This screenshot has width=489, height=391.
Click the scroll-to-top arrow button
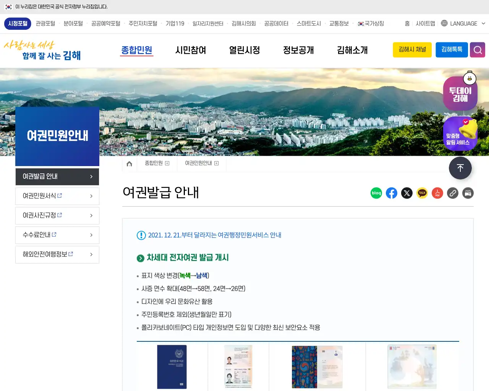[460, 168]
